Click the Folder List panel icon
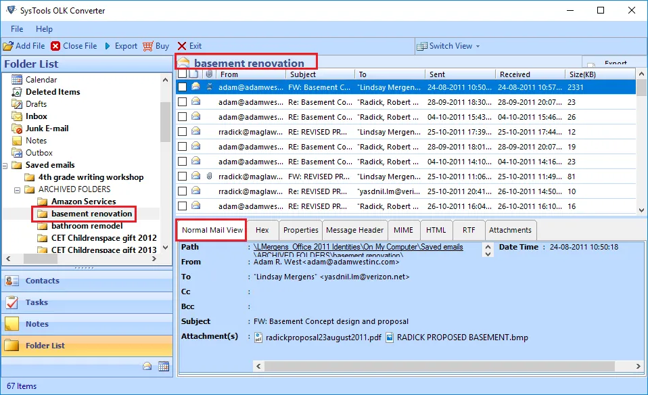 12,346
